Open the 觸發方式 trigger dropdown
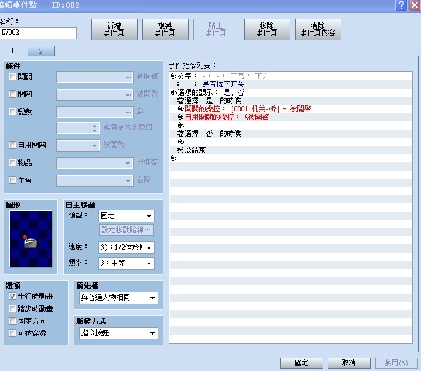The height and width of the screenshot is (371, 421). (118, 333)
